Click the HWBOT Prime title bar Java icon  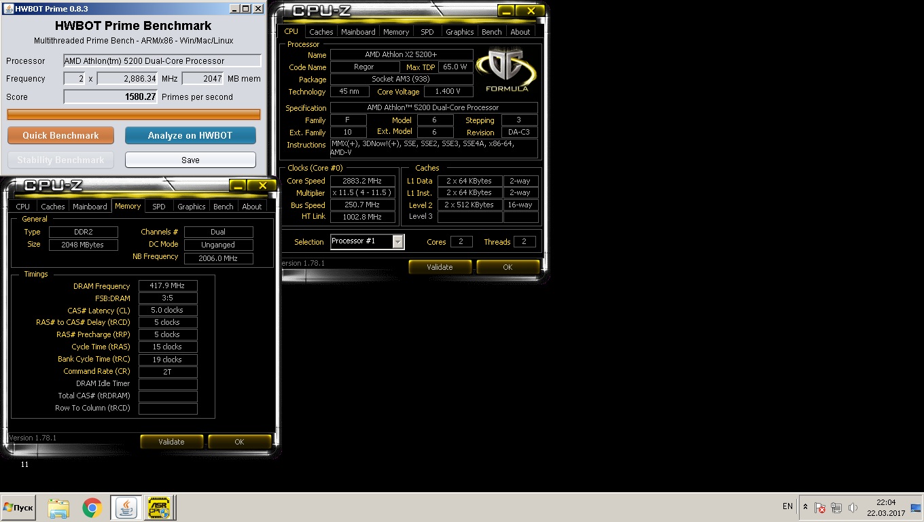point(8,9)
